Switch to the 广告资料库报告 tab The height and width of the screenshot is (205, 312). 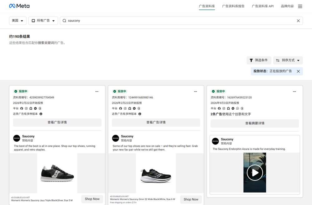[x=233, y=6]
